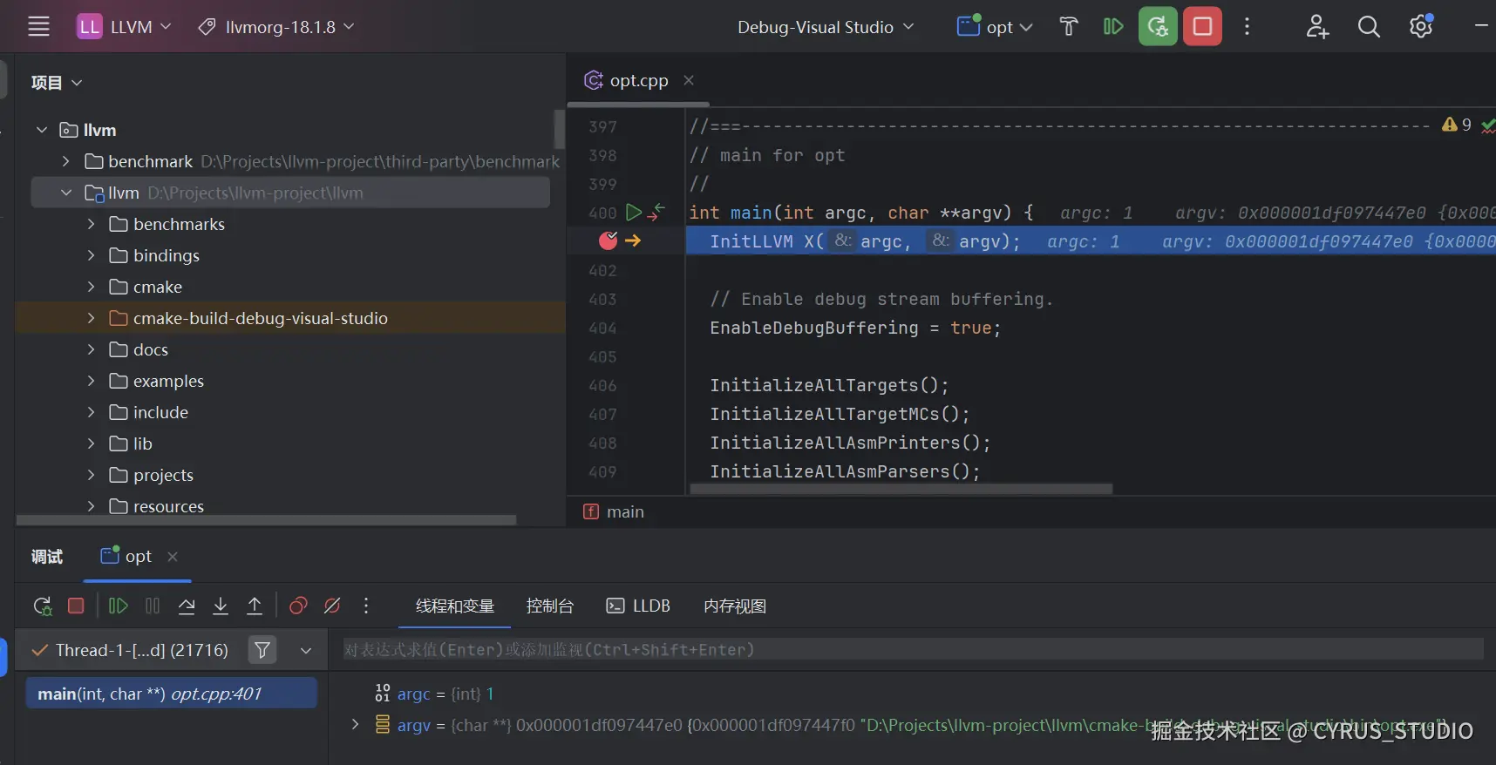Click the InitializeAllTargets() line
This screenshot has height=765, width=1496.
click(829, 385)
